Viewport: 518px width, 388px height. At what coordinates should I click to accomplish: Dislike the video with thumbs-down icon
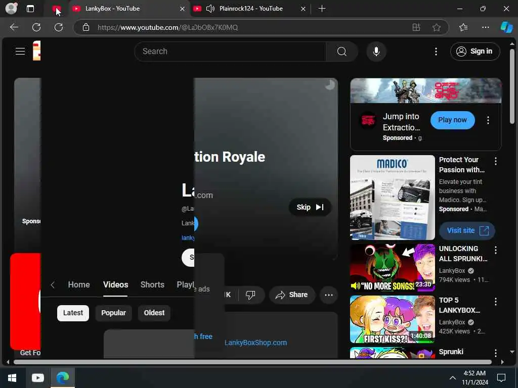pyautogui.click(x=250, y=295)
